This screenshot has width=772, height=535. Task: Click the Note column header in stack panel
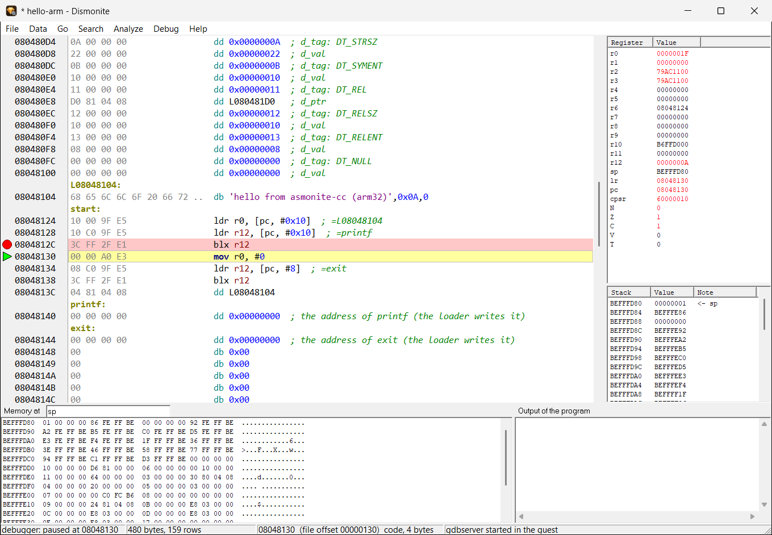point(725,292)
